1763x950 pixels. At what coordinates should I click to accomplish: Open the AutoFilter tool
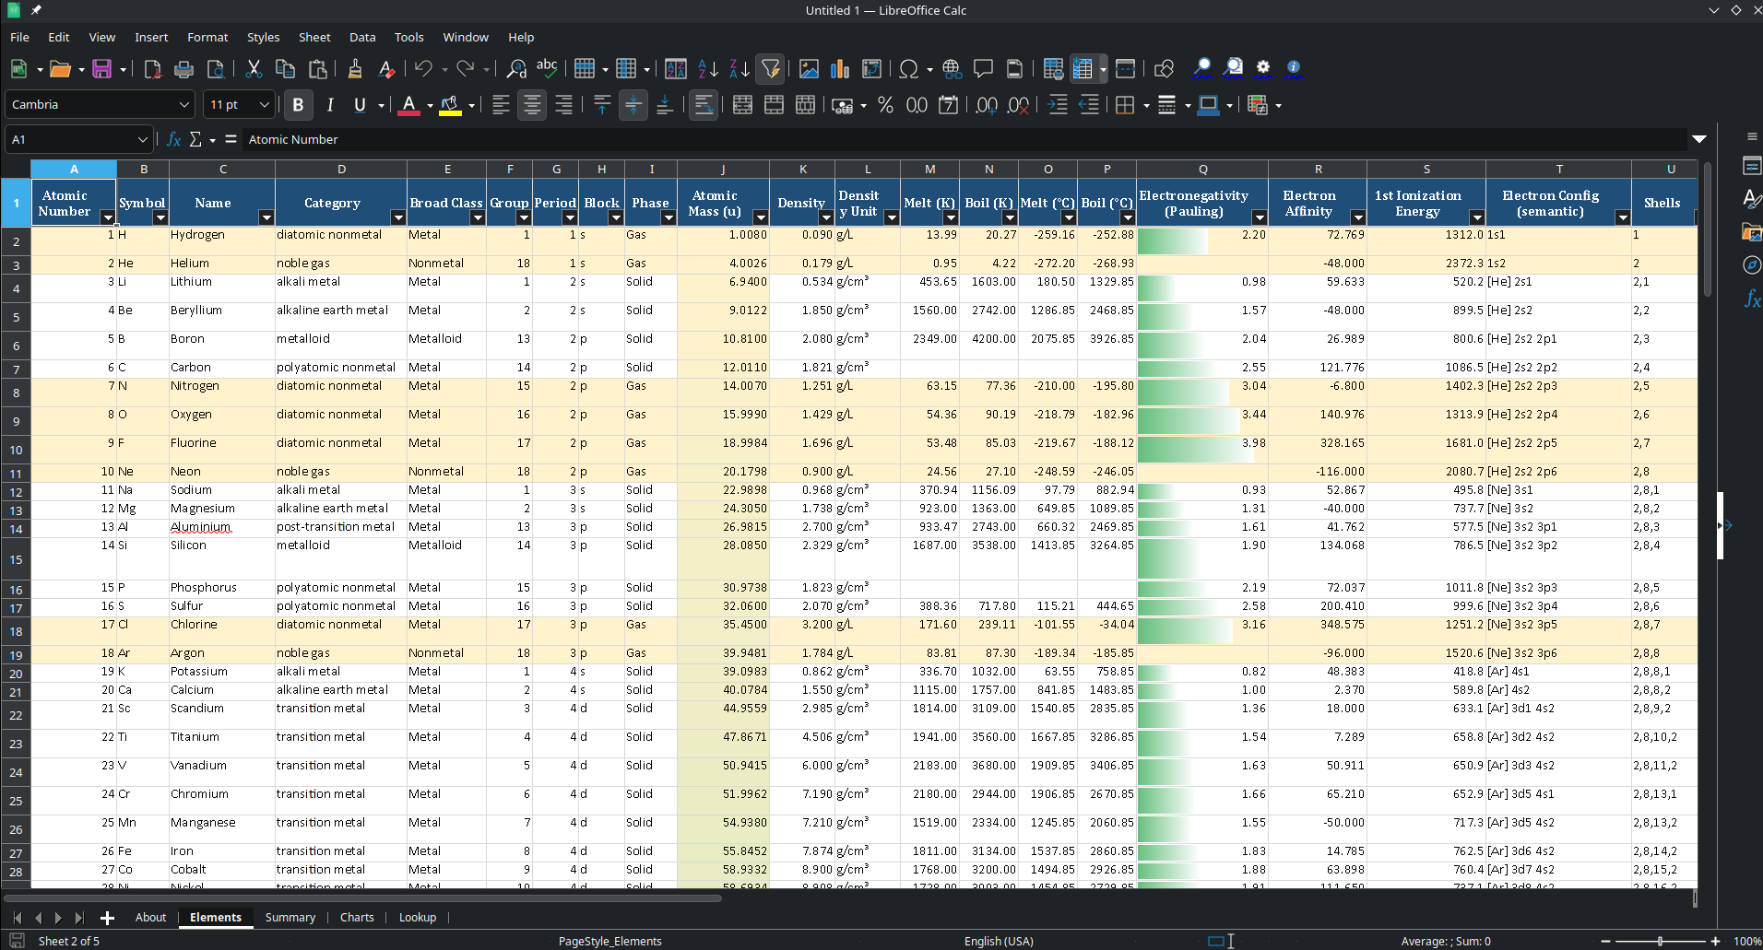770,69
